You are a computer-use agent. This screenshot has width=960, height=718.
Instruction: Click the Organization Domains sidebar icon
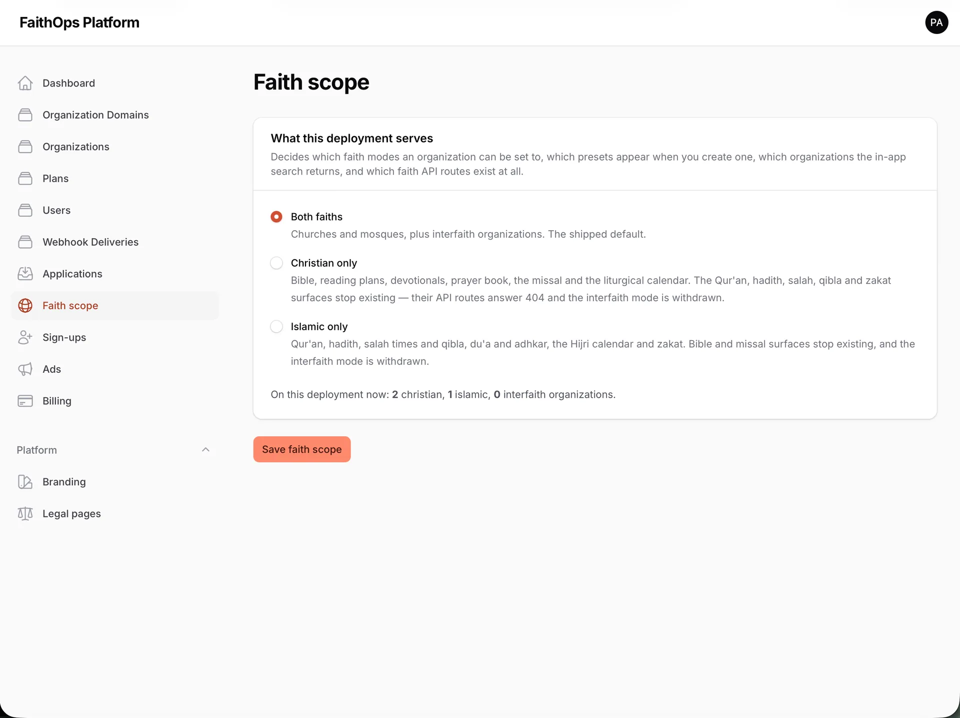25,115
